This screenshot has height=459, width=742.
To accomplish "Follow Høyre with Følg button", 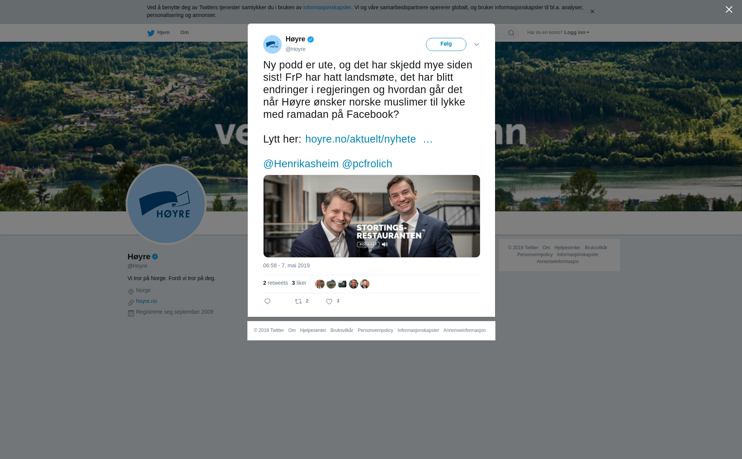I will (x=446, y=44).
